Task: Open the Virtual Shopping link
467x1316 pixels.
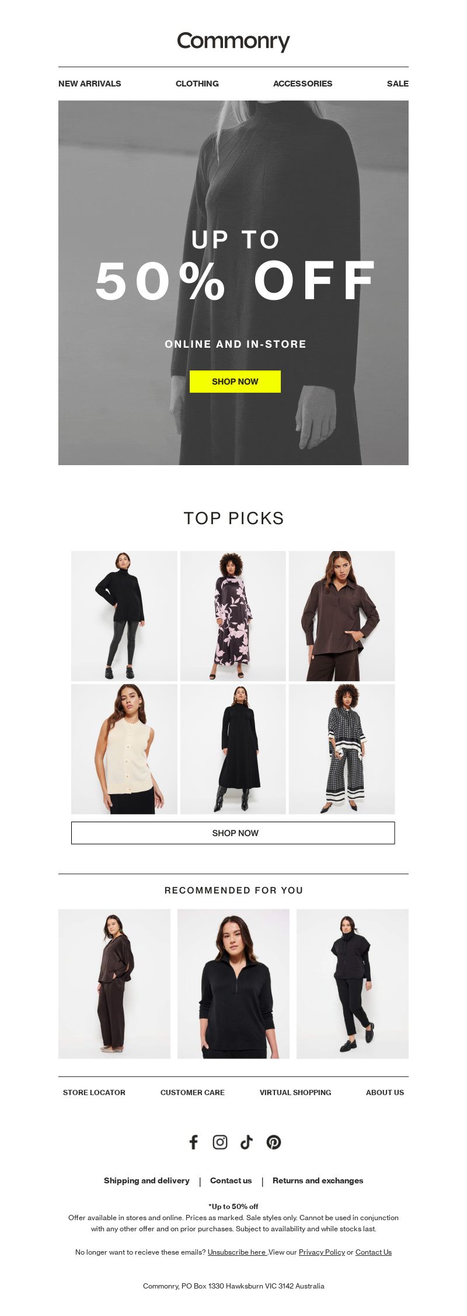Action: 295,1092
